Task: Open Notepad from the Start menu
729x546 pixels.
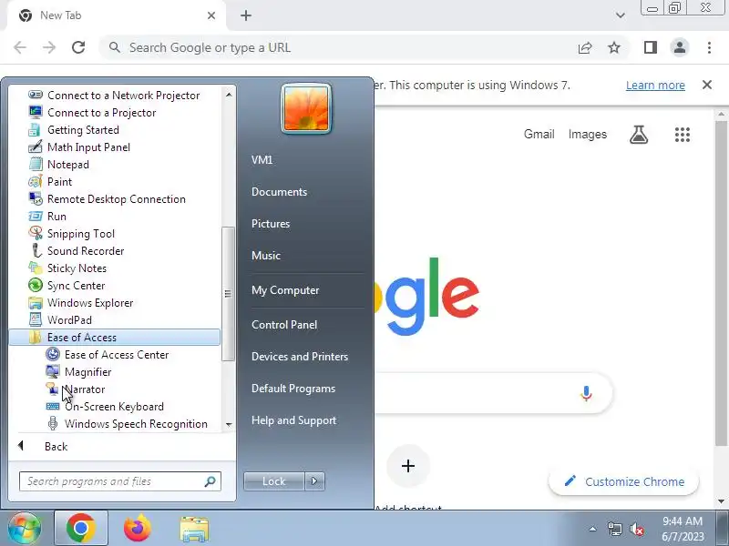Action: pos(58,165)
